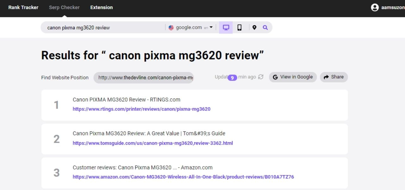Click the search magnifier icon

(x=265, y=28)
